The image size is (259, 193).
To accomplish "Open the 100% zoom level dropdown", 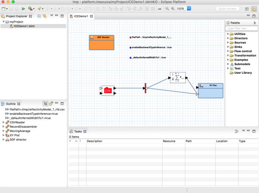I will pyautogui.click(x=189, y=9).
